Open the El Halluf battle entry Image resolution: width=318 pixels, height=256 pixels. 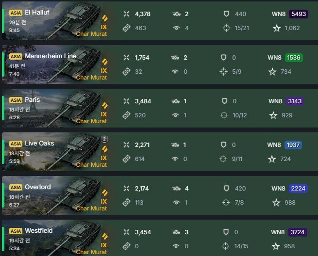coord(160,21)
